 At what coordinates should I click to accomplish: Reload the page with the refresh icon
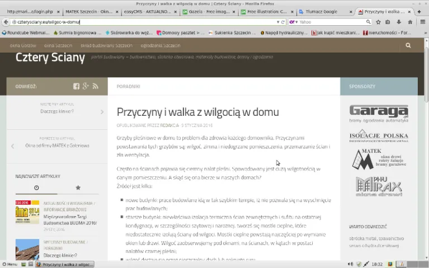(283, 22)
